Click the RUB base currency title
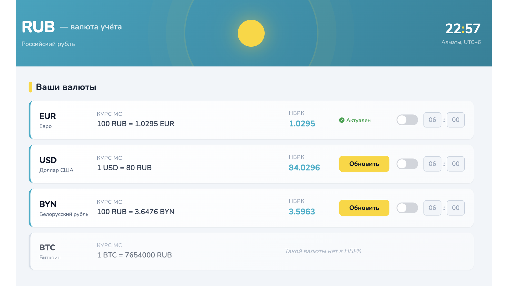508x286 pixels. 38,27
